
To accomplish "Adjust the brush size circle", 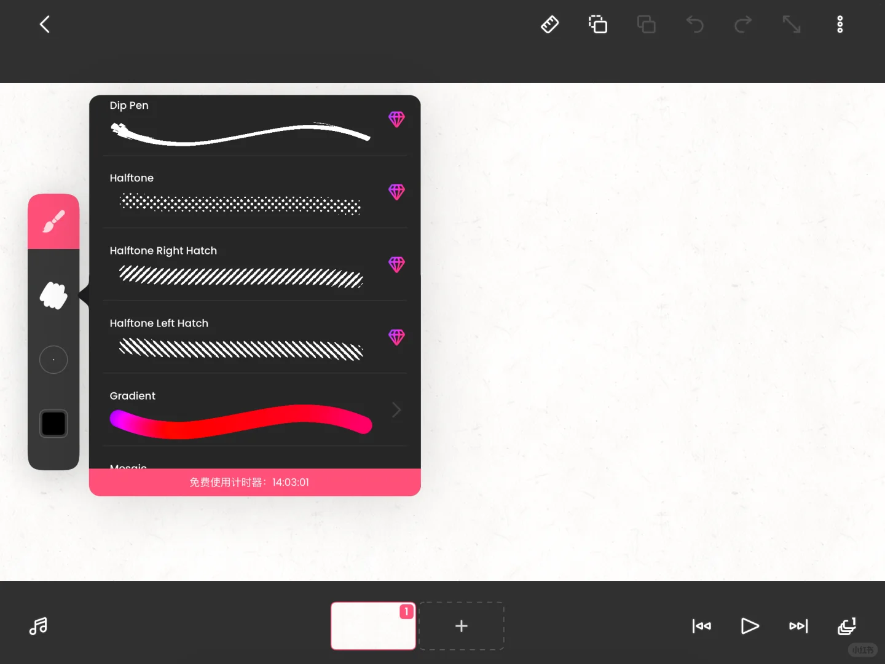I will 53,360.
